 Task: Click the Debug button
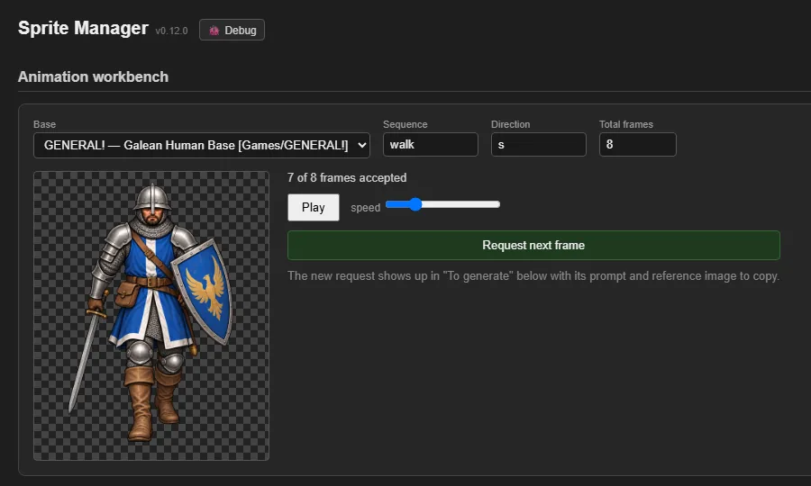232,30
